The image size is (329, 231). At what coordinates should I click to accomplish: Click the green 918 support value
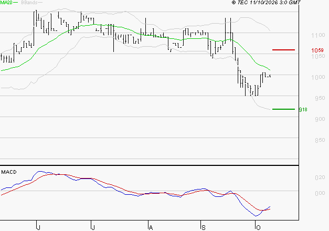click(303, 109)
